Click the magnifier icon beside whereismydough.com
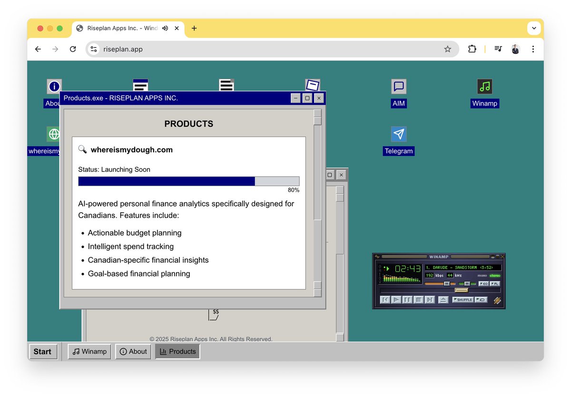This screenshot has height=397, width=571. click(x=82, y=149)
